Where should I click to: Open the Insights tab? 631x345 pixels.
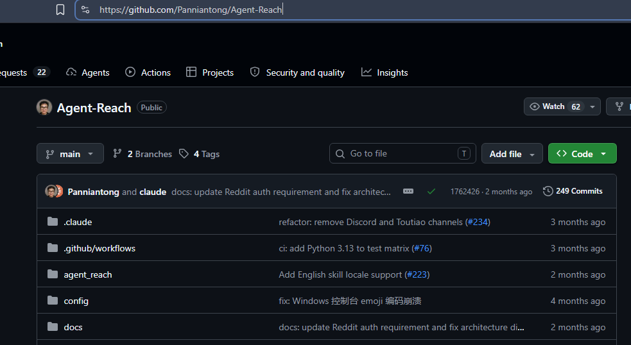click(x=385, y=72)
